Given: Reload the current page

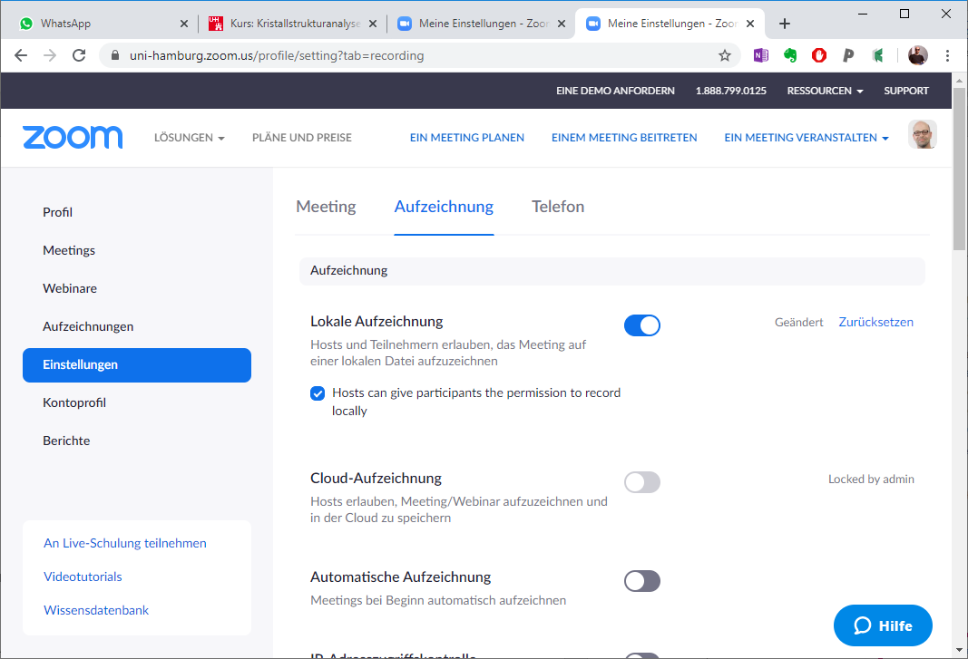Looking at the screenshot, I should 79,55.
